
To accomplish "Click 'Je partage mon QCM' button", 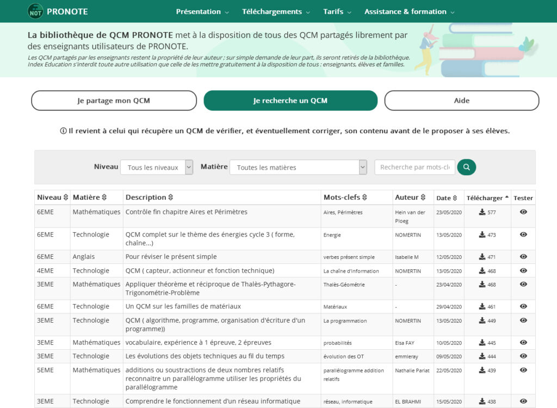I will click(114, 101).
